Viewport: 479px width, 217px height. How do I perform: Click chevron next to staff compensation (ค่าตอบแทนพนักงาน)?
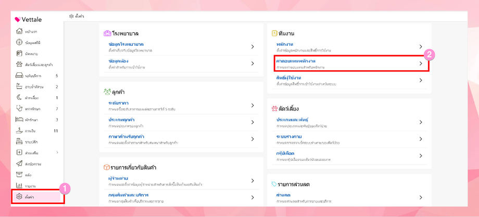pyautogui.click(x=421, y=63)
